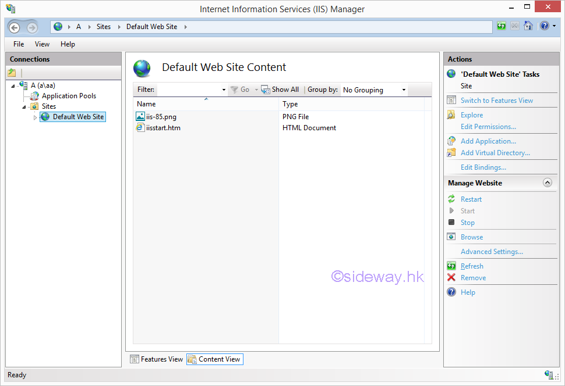Viewport: 565px width, 386px height.
Task: Collapse the Sites tree node
Action: pos(24,107)
